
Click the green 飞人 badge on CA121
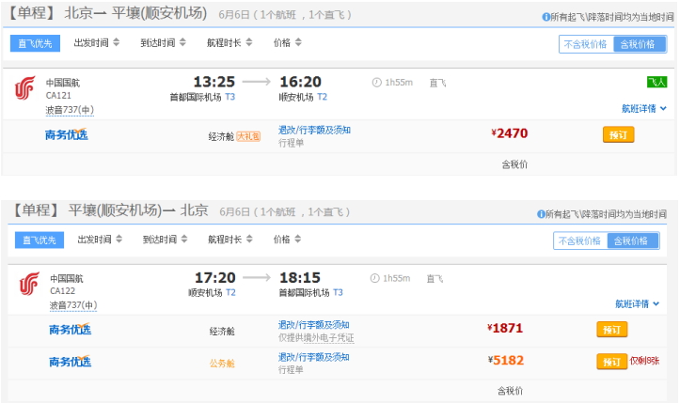tap(656, 83)
